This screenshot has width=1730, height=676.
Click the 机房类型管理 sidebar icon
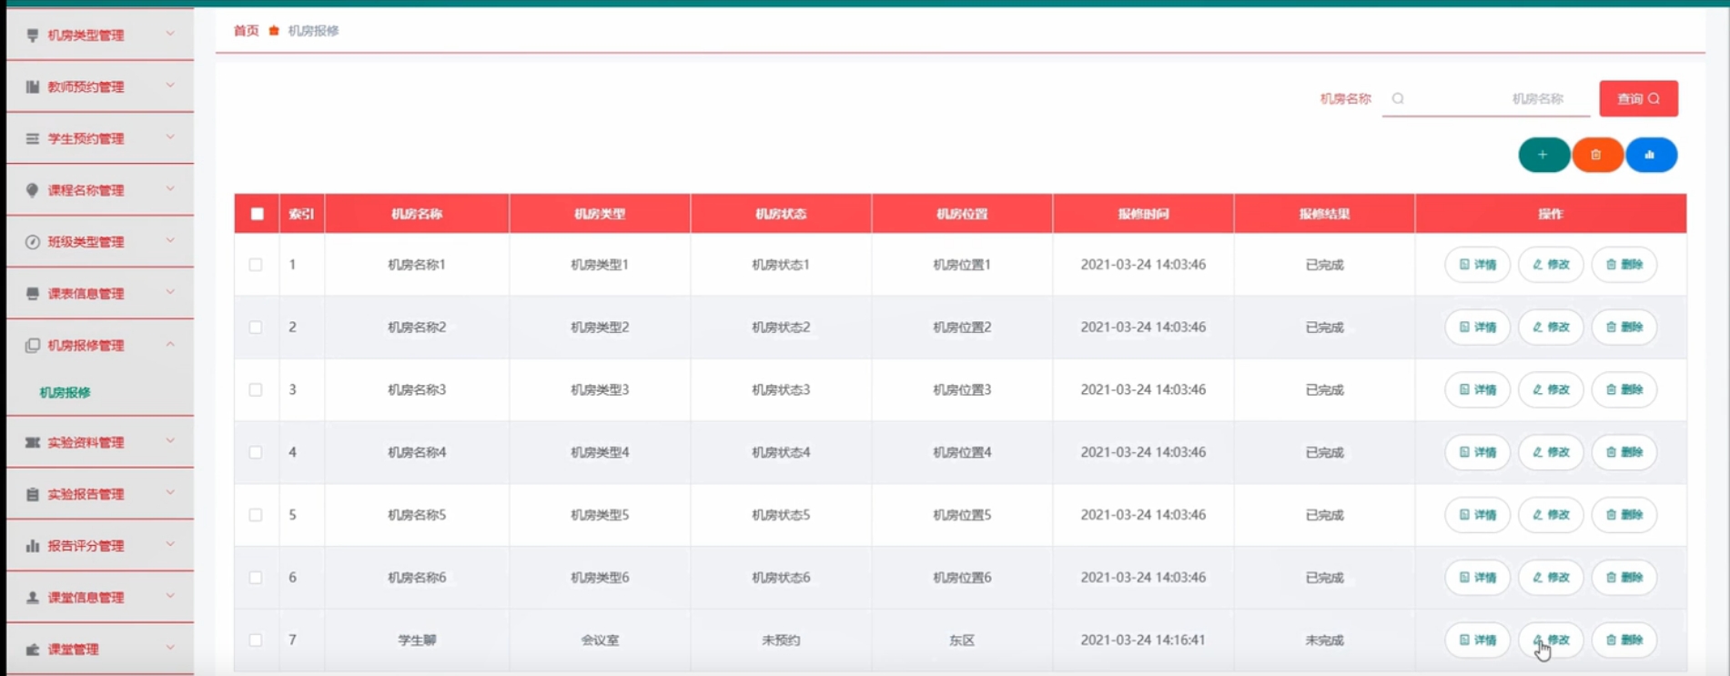[33, 35]
